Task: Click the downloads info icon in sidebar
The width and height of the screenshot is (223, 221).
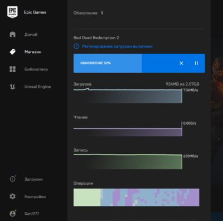Action: pyautogui.click(x=12, y=179)
